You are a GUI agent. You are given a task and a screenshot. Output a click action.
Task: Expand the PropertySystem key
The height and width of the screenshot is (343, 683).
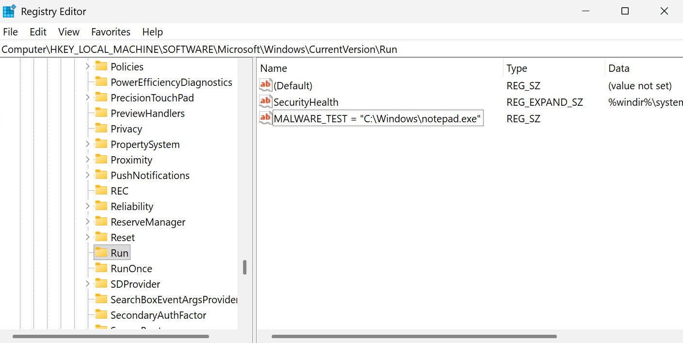(88, 144)
